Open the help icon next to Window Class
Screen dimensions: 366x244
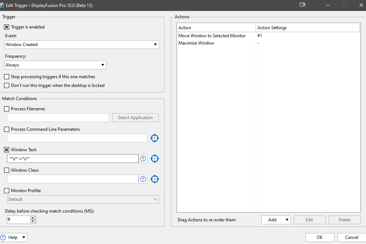coord(143,179)
